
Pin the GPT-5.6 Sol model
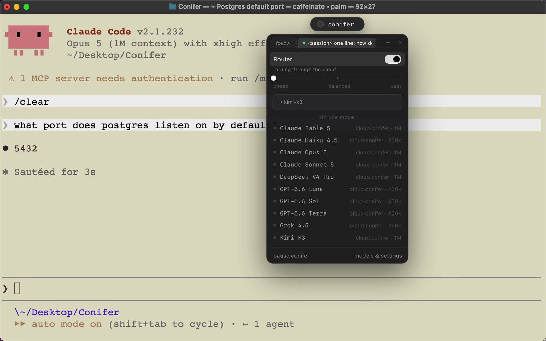point(337,201)
